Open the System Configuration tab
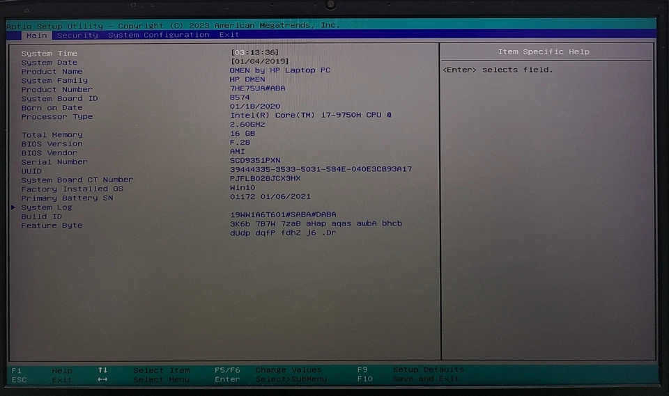Image resolution: width=669 pixels, height=396 pixels. 159,35
